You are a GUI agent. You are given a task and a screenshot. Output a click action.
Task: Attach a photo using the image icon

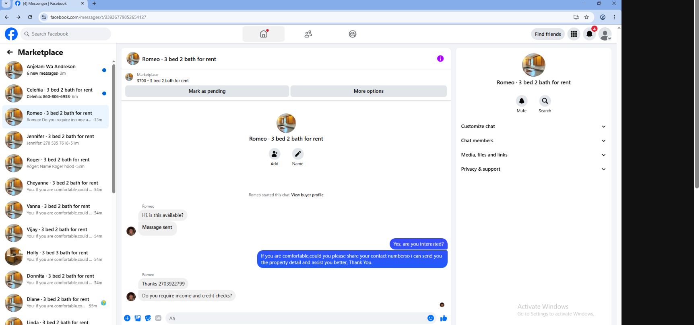(138, 318)
